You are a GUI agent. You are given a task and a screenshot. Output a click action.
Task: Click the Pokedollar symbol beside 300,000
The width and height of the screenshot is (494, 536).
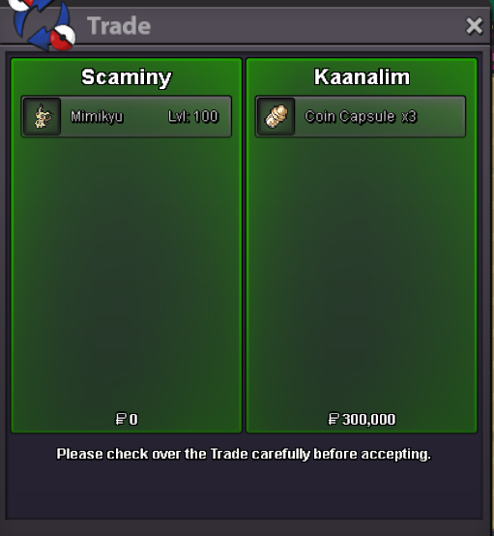(334, 419)
